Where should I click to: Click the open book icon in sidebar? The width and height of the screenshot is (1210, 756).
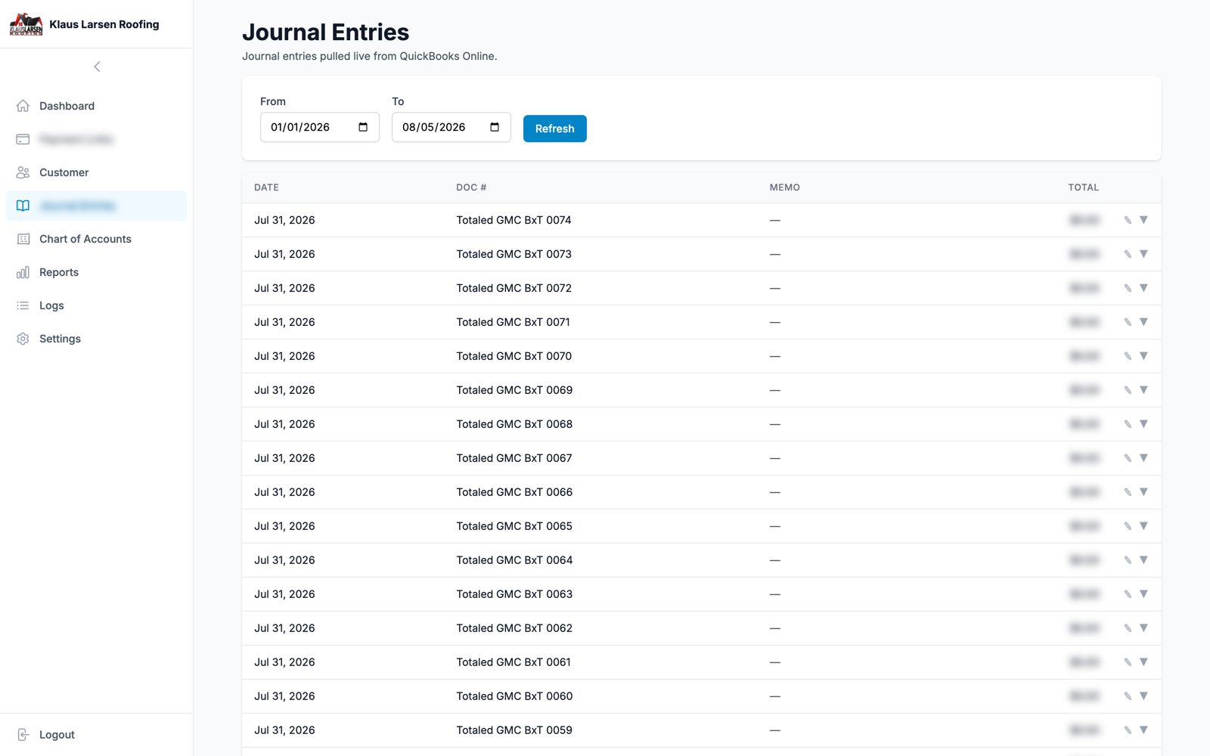(23, 206)
